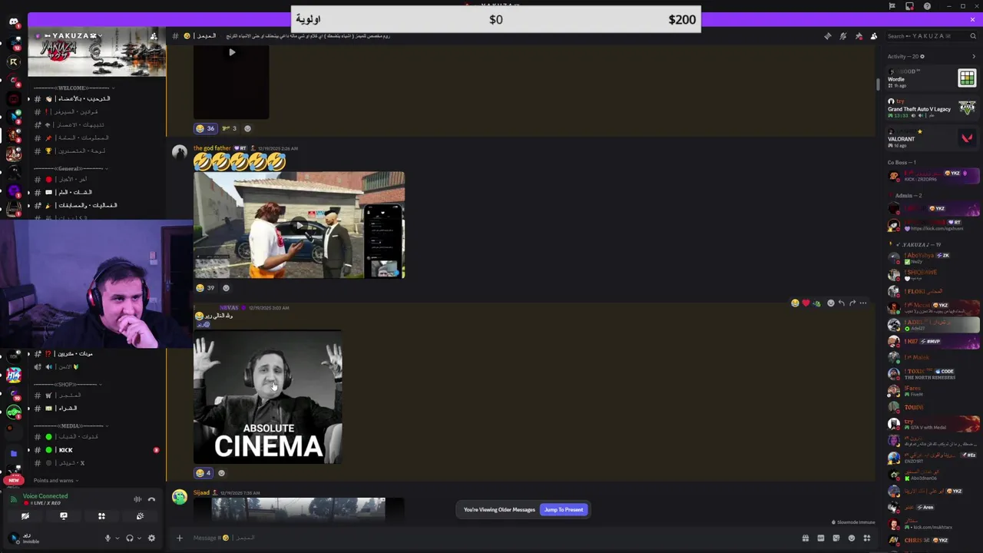Open the X channel under MEDIA
Viewport: 983px width, 553px height.
[96, 463]
